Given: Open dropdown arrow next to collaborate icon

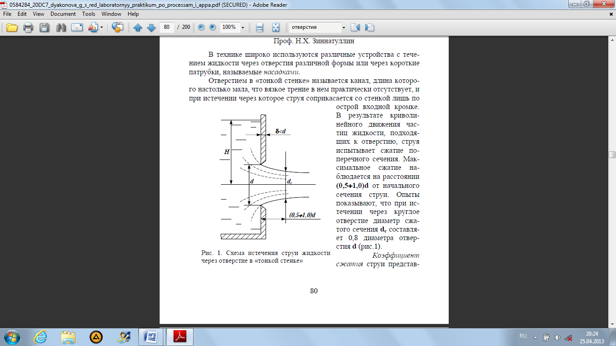Looking at the screenshot, I should [102, 27].
